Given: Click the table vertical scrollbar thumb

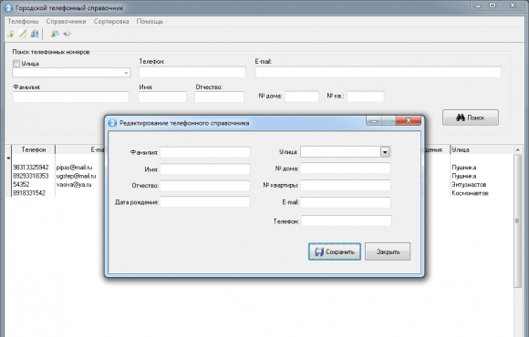Looking at the screenshot, I should pyautogui.click(x=517, y=221).
